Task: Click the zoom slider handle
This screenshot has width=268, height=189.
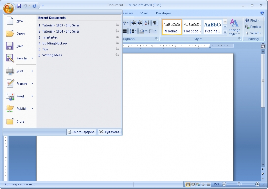Action: click(x=239, y=184)
